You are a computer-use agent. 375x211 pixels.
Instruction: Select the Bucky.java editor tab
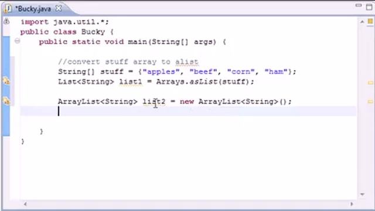pyautogui.click(x=33, y=9)
